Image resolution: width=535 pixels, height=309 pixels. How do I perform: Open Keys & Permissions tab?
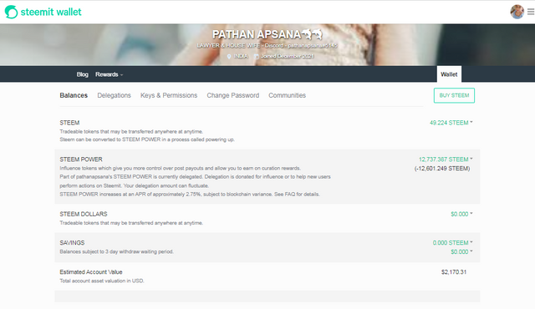point(169,95)
